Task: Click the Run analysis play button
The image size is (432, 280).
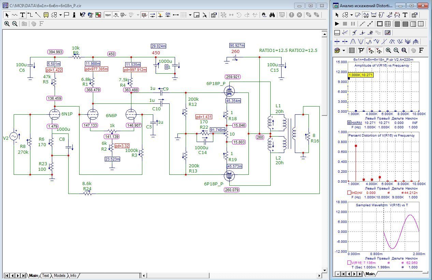Action: 337,24
